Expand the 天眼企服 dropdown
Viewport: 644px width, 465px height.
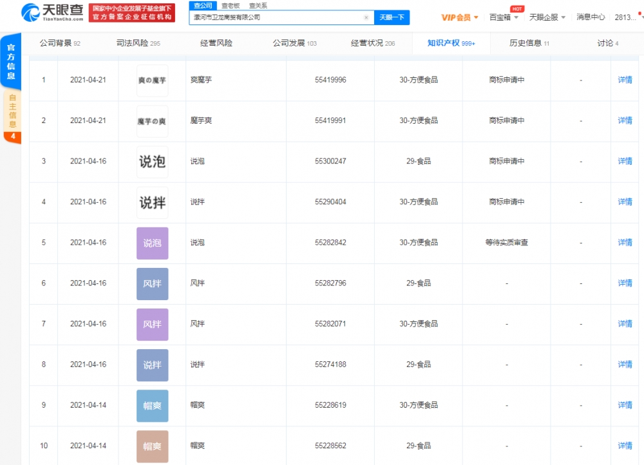pyautogui.click(x=564, y=17)
